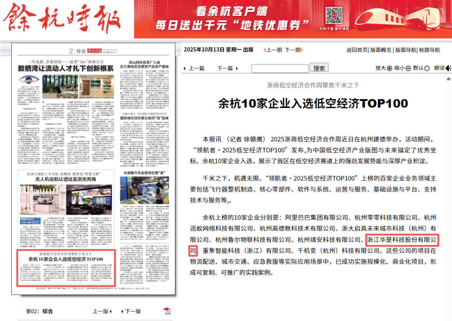Open 国际减灾日科普让知识"活"起来 article

pyautogui.click(x=144, y=118)
